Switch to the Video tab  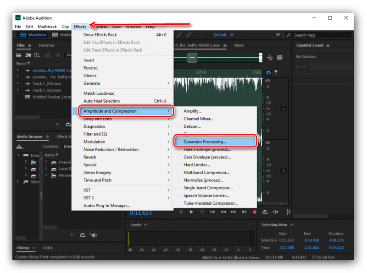[48, 248]
